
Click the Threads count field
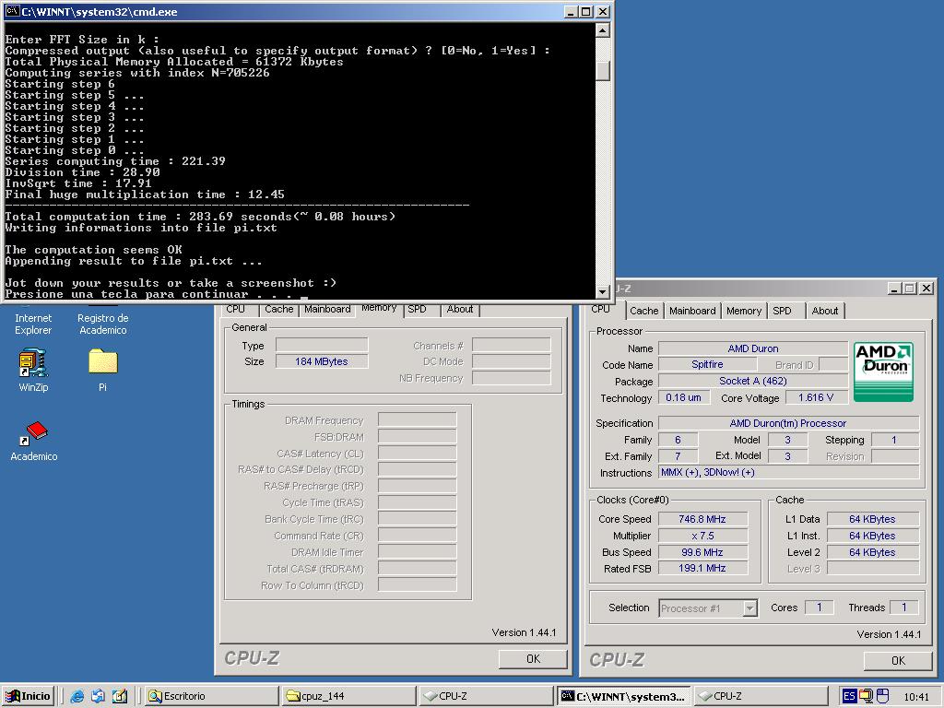click(903, 608)
